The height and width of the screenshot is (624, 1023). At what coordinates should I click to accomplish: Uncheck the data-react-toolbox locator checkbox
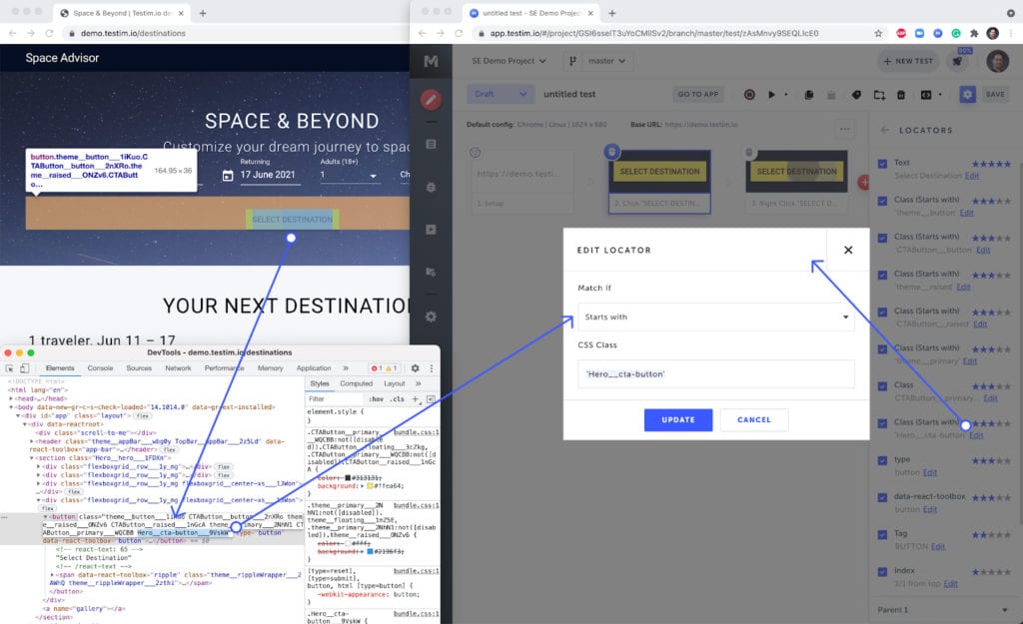click(x=883, y=498)
